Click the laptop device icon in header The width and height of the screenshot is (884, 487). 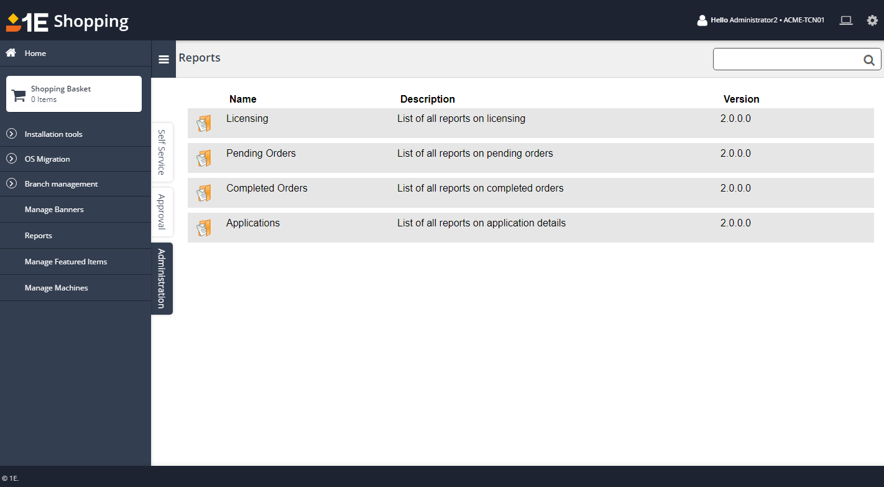(845, 21)
